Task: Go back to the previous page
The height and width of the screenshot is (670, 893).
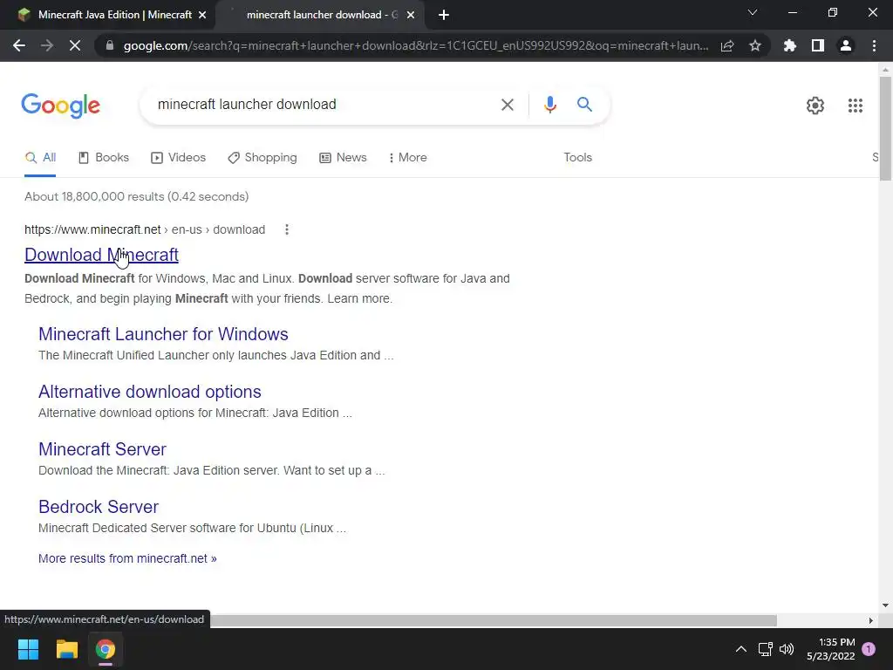Action: (x=19, y=45)
